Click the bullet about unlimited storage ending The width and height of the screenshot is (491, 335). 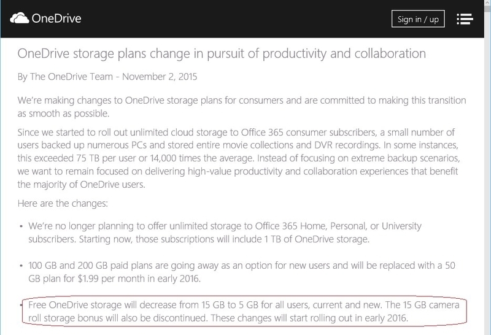click(x=225, y=233)
